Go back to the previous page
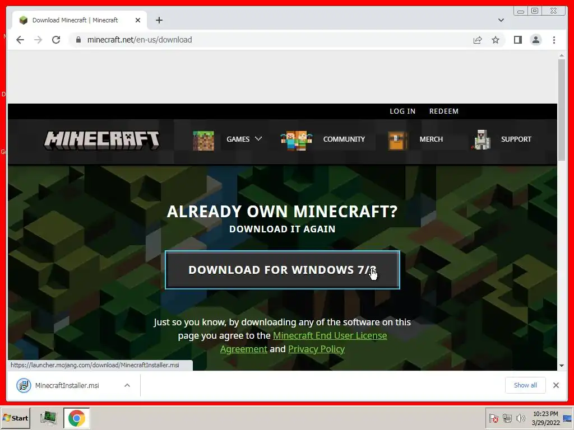The image size is (574, 430). pyautogui.click(x=20, y=40)
